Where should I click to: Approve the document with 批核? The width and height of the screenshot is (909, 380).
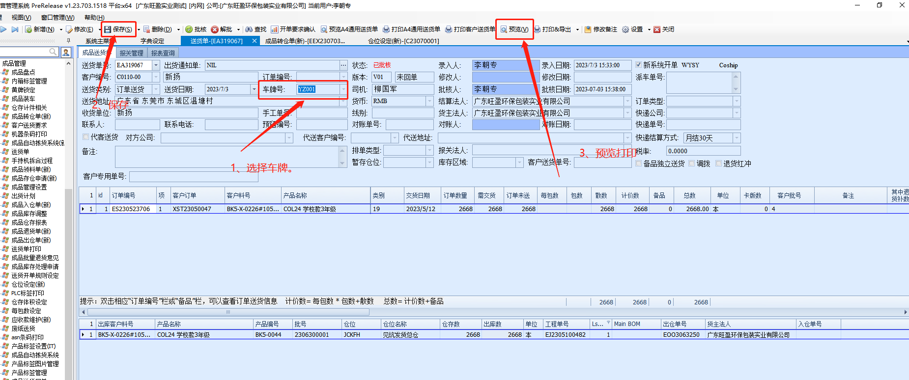(196, 29)
